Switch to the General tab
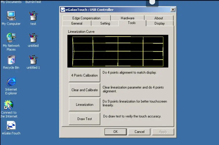This screenshot has height=145, width=219. pos(77,23)
